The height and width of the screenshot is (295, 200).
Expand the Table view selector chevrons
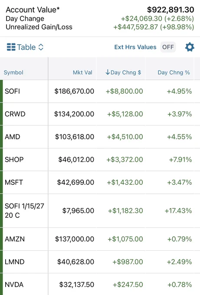click(41, 47)
